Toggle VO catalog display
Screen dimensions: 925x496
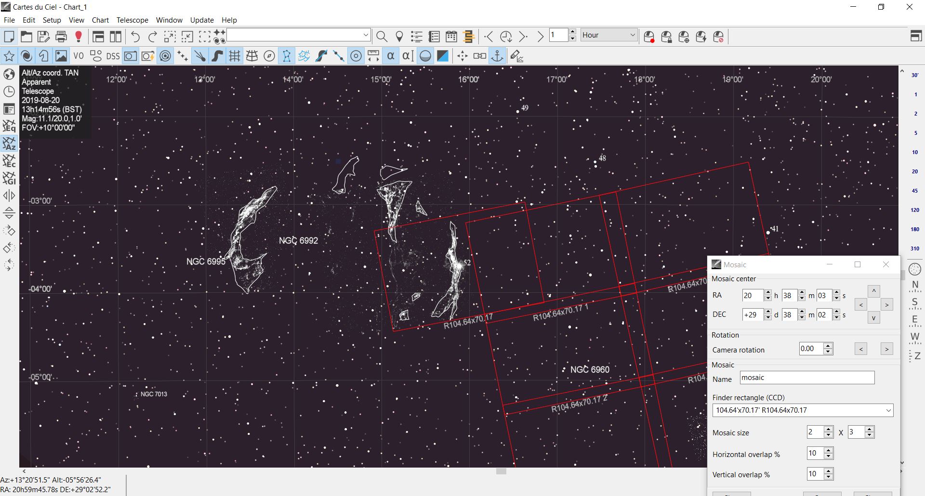(79, 56)
